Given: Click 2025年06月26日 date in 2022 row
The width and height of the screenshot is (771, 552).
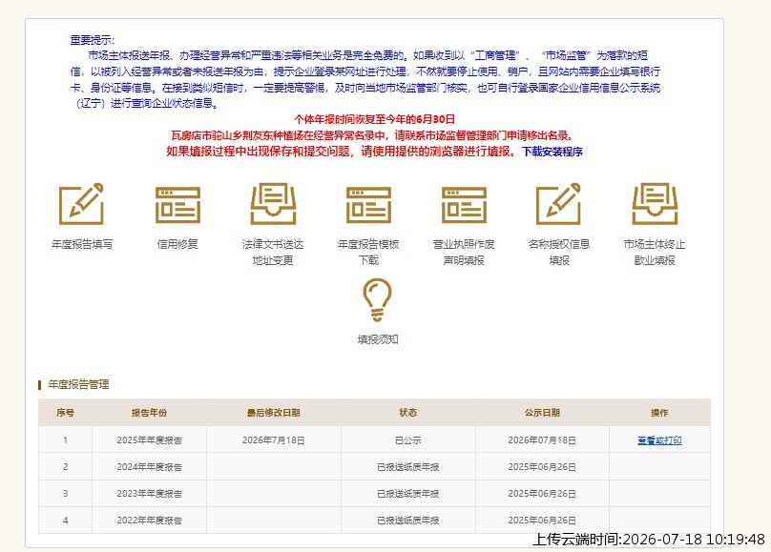Looking at the screenshot, I should click(542, 521).
